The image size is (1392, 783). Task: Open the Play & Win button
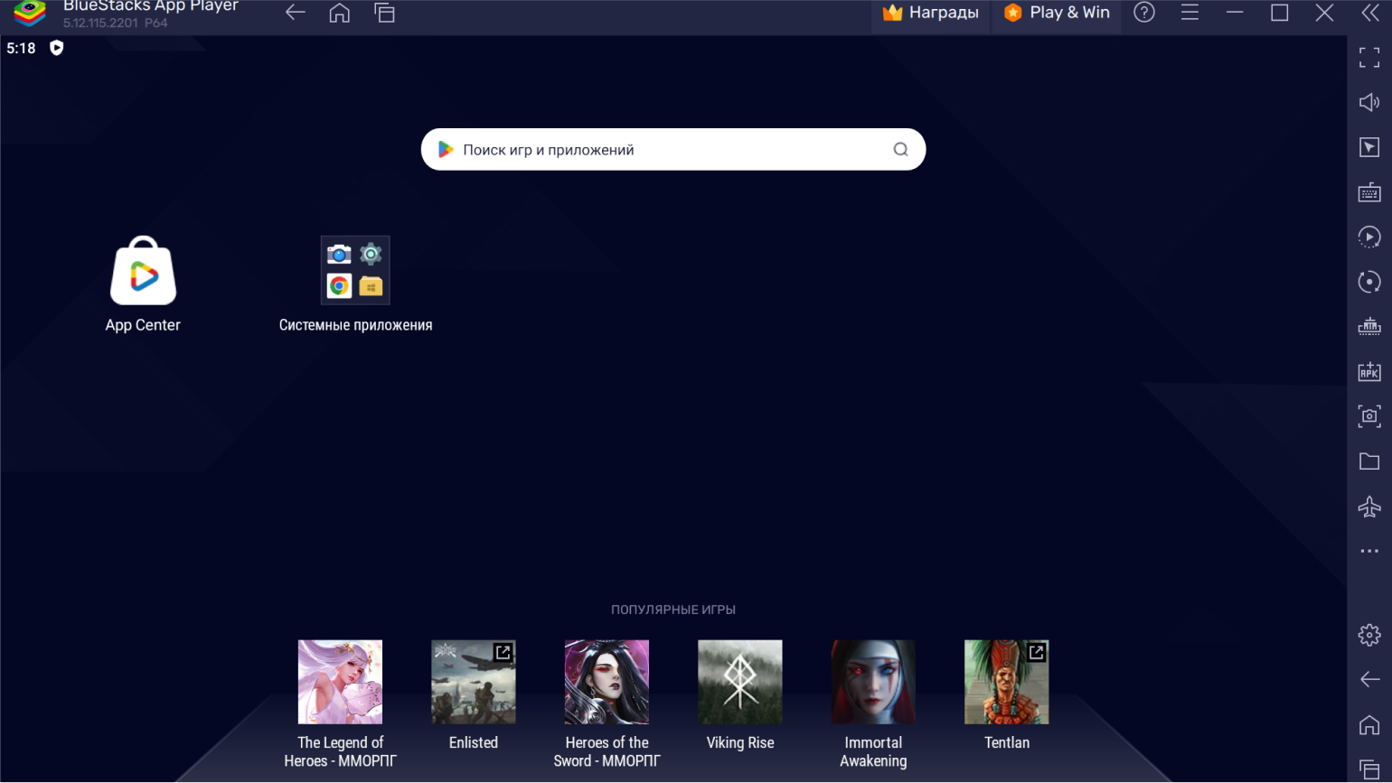coord(1057,13)
